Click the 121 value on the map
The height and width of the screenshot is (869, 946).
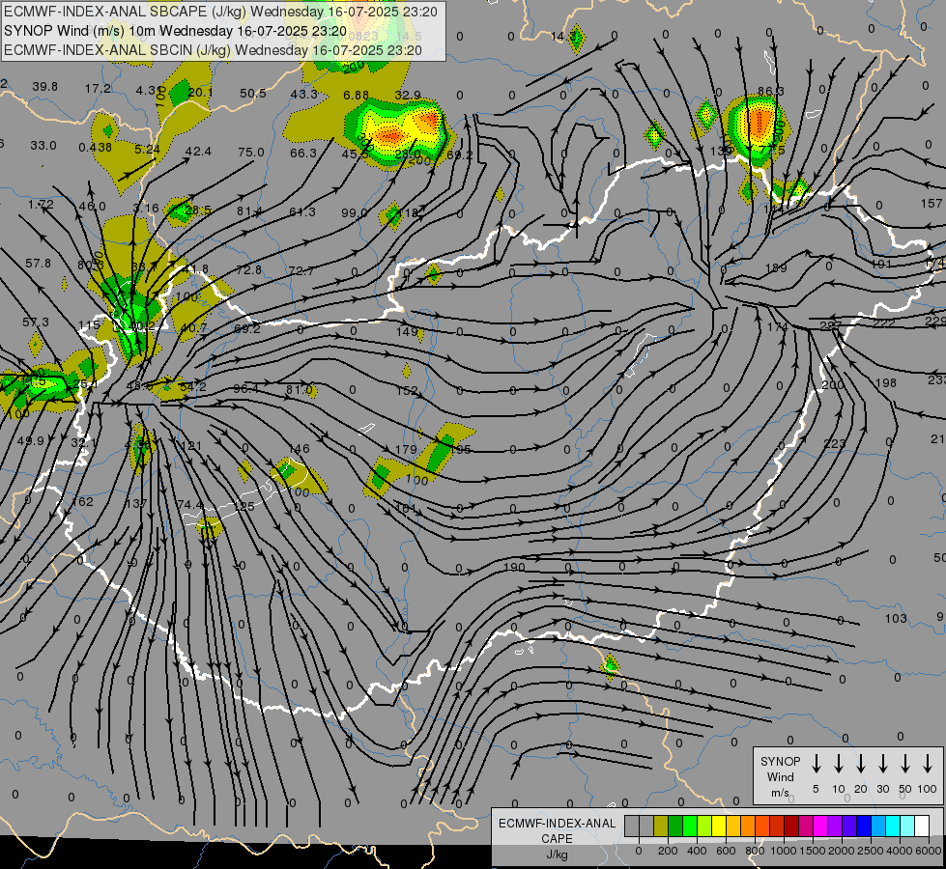pos(191,446)
